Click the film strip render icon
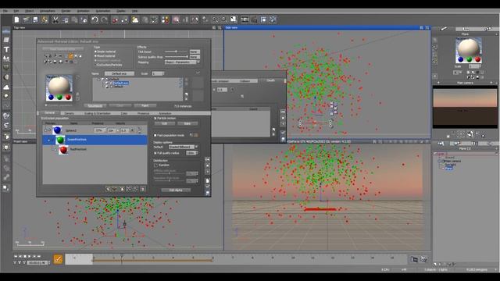 point(245,20)
